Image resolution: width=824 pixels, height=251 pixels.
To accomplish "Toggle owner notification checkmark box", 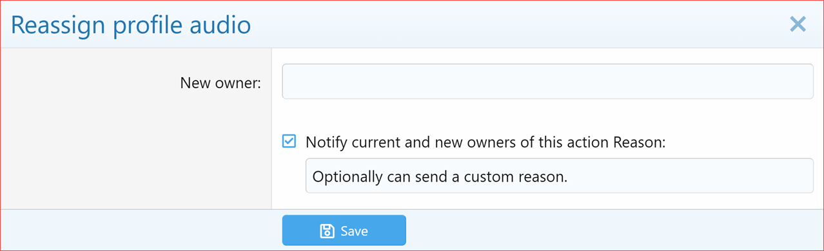I will 289,141.
